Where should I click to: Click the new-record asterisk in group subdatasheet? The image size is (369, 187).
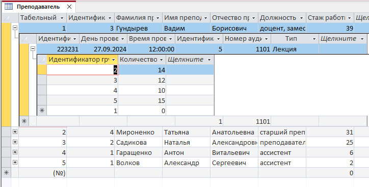42,111
